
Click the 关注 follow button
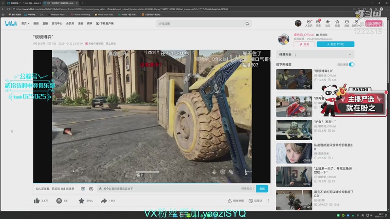[x=335, y=44]
